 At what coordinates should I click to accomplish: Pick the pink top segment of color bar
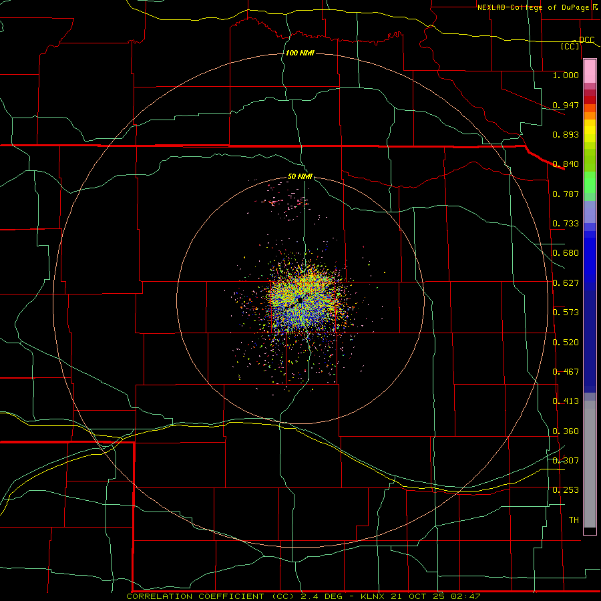tap(590, 71)
